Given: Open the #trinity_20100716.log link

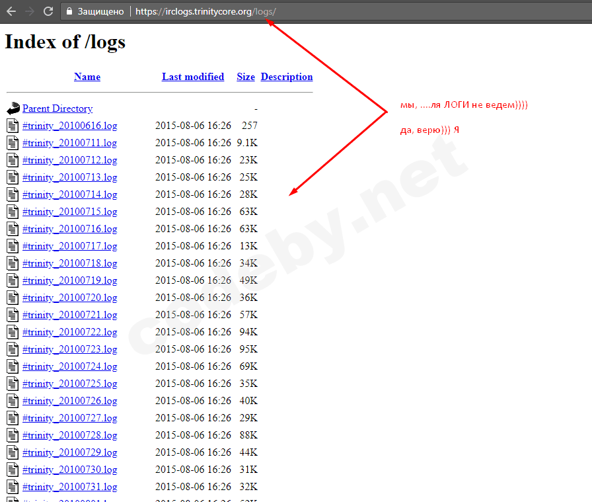Looking at the screenshot, I should (x=70, y=229).
